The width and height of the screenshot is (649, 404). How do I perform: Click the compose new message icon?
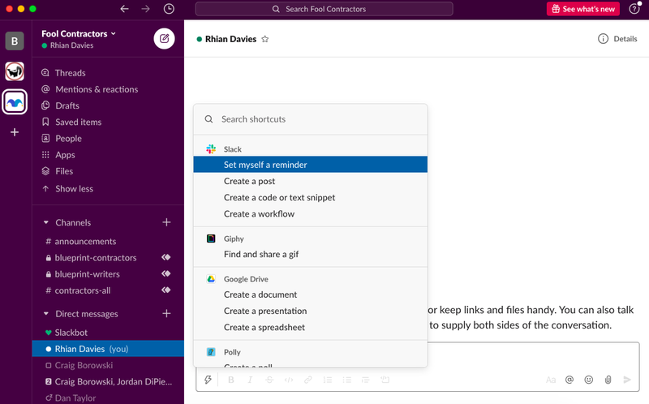[x=165, y=38]
